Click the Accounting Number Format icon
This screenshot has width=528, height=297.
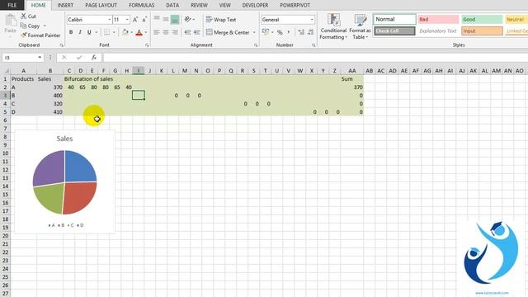pos(266,32)
